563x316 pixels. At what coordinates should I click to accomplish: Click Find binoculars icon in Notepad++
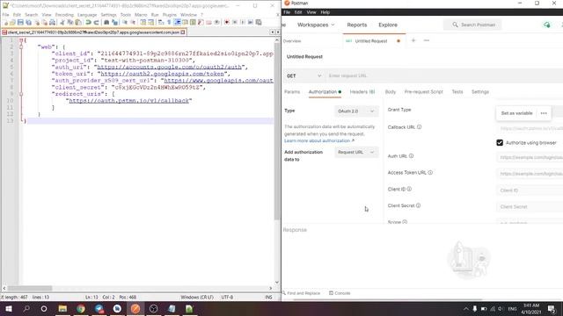click(x=106, y=22)
